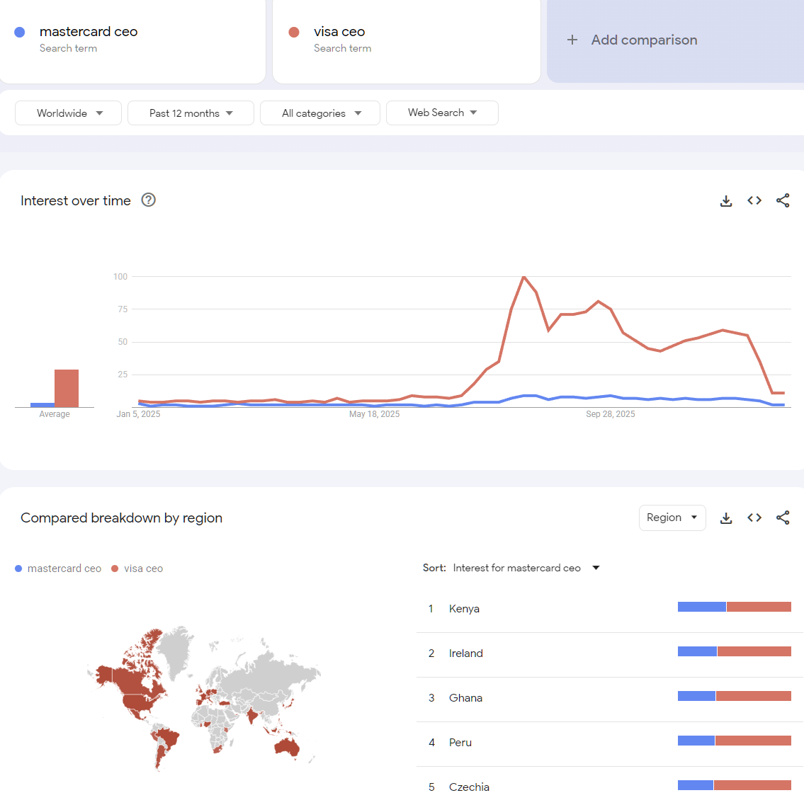Download the breakdown by region data

(725, 518)
